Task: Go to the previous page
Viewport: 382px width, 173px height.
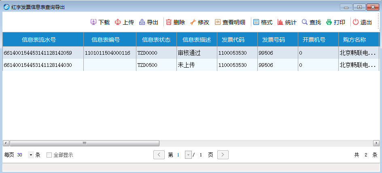Action: pos(159,155)
